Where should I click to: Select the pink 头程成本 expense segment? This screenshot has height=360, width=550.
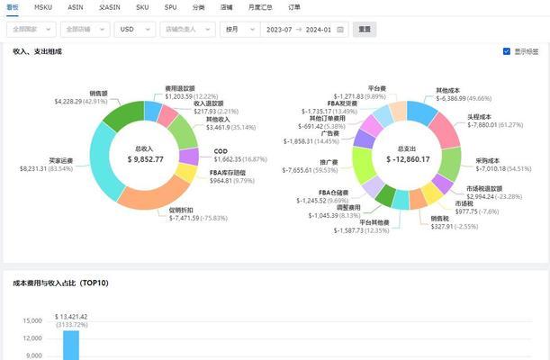pos(446,130)
